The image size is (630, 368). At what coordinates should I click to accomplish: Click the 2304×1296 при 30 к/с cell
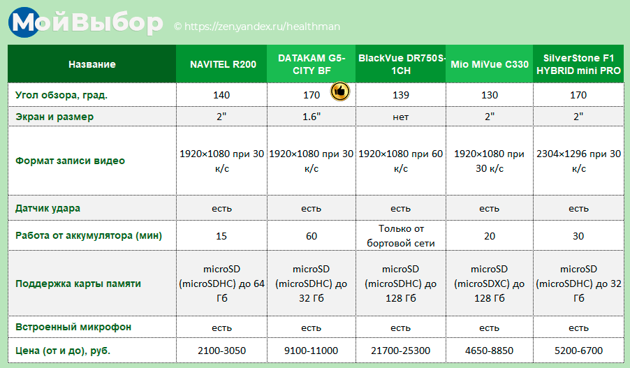[578, 161]
